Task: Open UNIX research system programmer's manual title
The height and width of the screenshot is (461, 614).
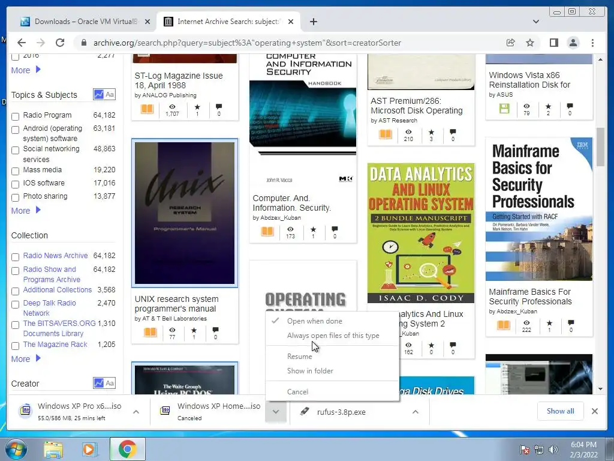Action: [177, 304]
